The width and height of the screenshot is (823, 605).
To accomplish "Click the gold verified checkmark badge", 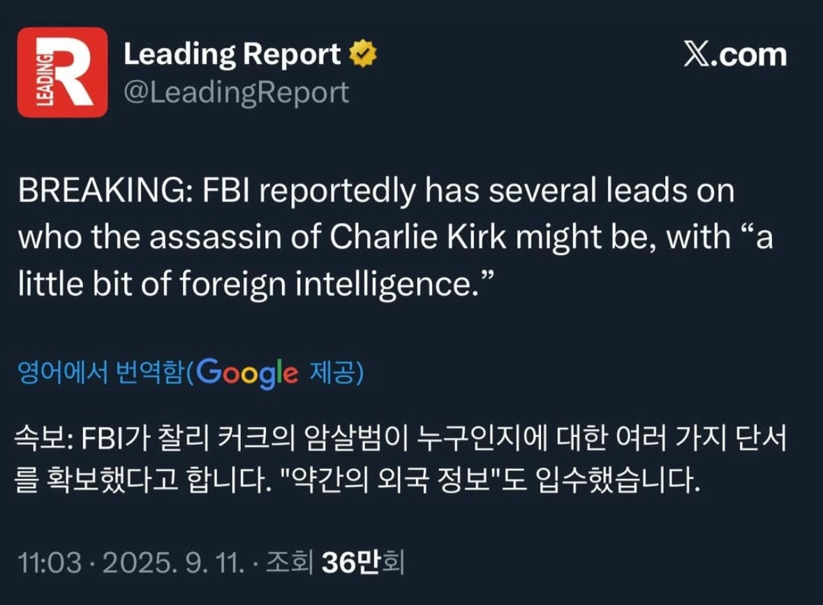I will tap(363, 54).
